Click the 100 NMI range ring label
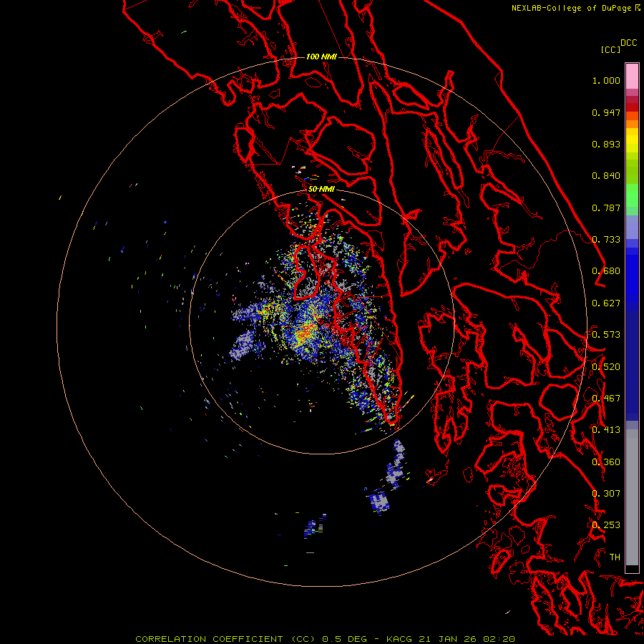This screenshot has height=644, width=644. click(321, 57)
